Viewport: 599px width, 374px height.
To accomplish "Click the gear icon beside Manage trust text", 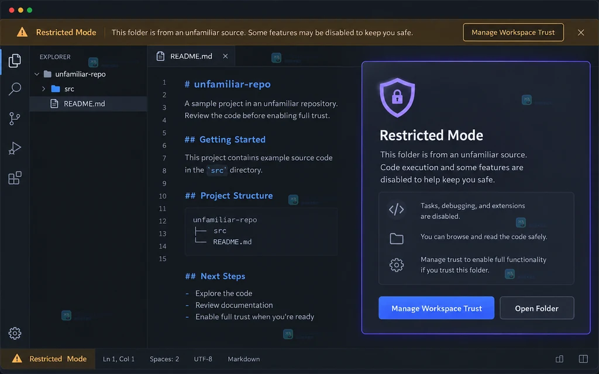I will pos(396,265).
